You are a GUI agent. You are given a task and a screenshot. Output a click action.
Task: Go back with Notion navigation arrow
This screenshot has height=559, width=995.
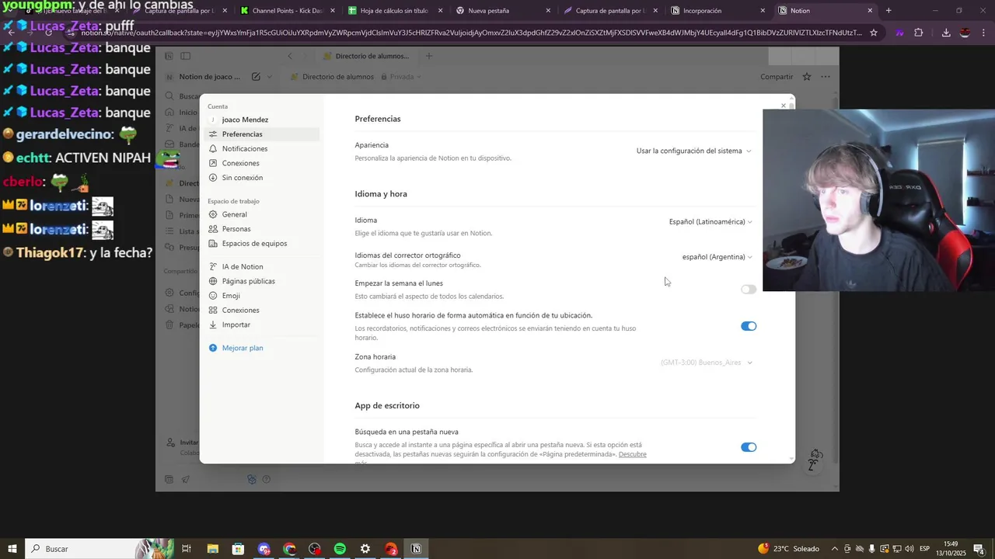click(x=290, y=56)
